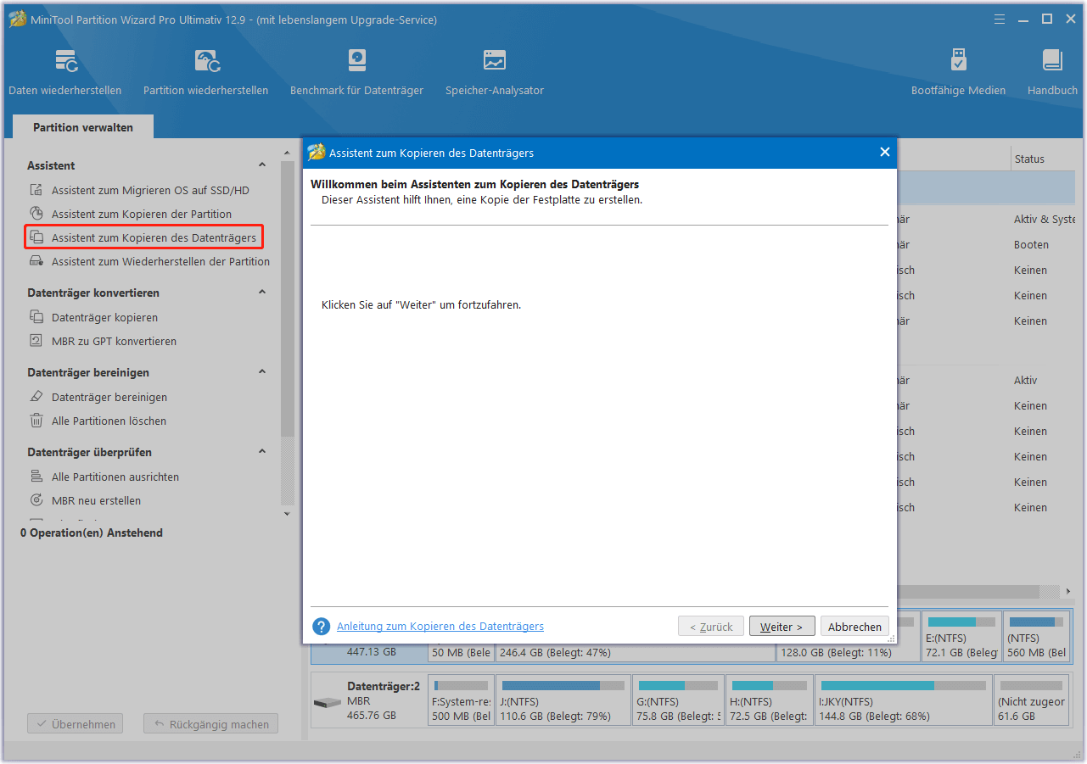Collapse the Datenträger überprüfen section
The width and height of the screenshot is (1087, 764).
pyautogui.click(x=262, y=452)
